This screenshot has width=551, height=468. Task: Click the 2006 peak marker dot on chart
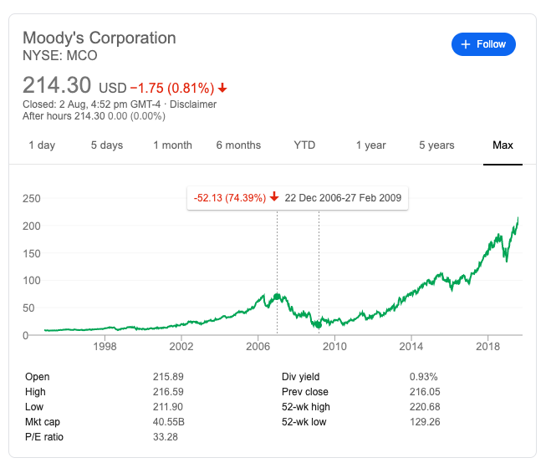277,297
